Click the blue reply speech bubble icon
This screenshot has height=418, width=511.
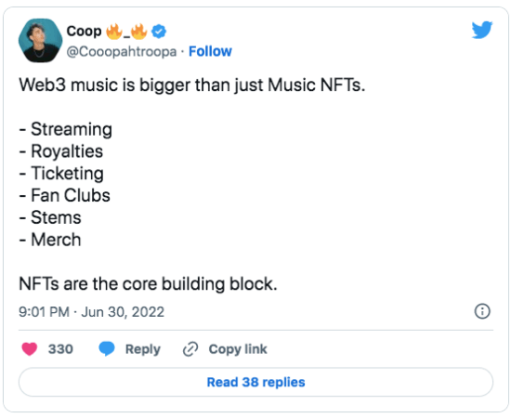107,348
